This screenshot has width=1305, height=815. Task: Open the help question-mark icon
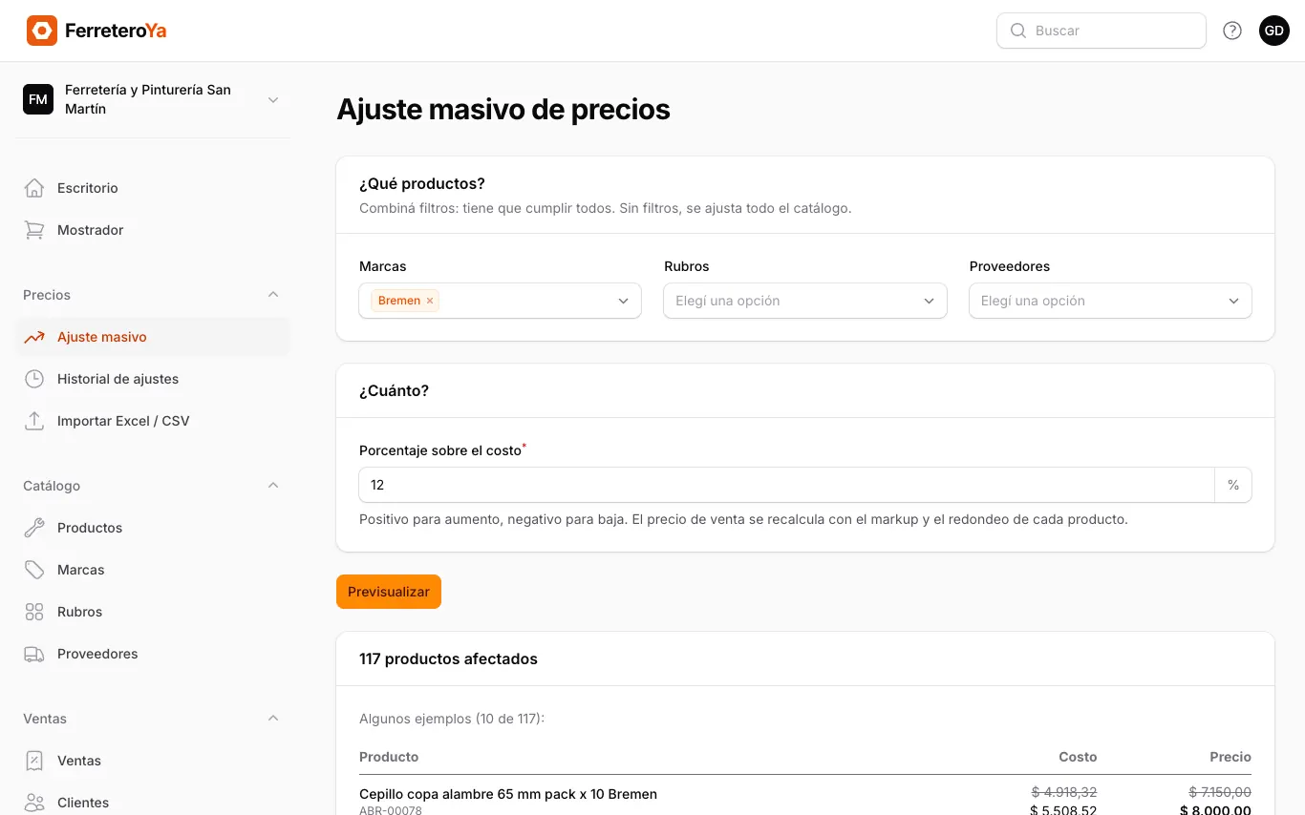1232,31
